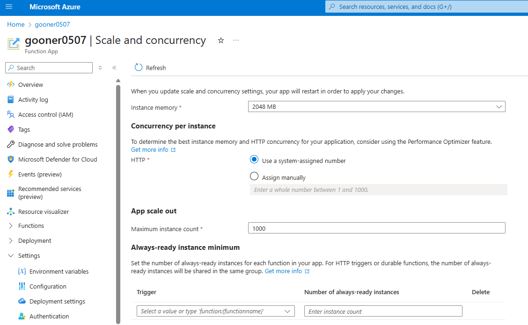
Task: Click the sidebar vertical scrollbar
Action: (x=118, y=204)
